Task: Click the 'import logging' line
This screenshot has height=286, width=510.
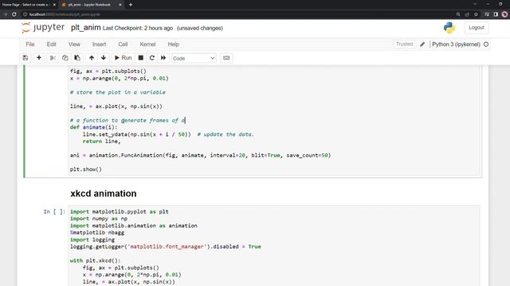Action: pos(92,240)
